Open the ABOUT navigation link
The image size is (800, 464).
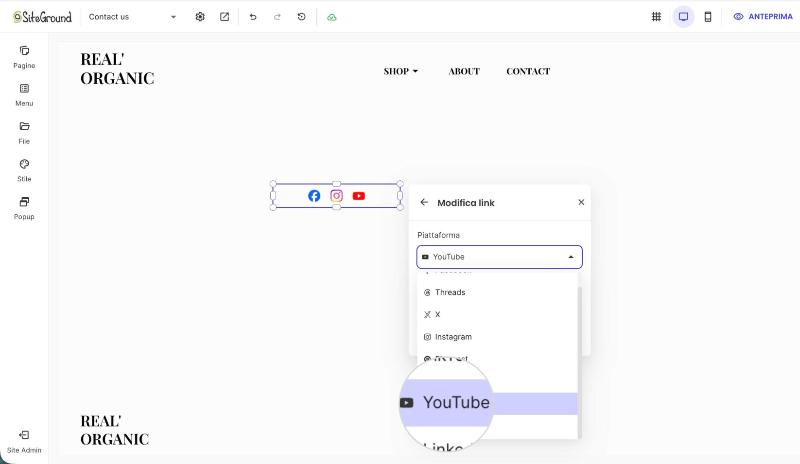(464, 71)
